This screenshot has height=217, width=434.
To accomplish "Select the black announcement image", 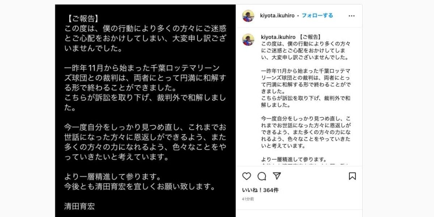I will tap(145, 111).
